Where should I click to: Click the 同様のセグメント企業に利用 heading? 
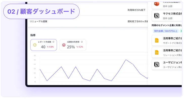coord(167,25)
